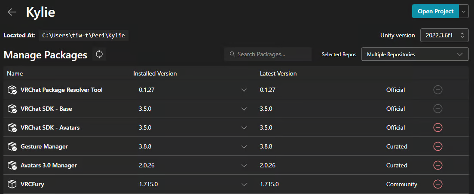This screenshot has width=474, height=194.
Task: Remove the VRChat SDK - Avatars package
Action: coord(438,127)
